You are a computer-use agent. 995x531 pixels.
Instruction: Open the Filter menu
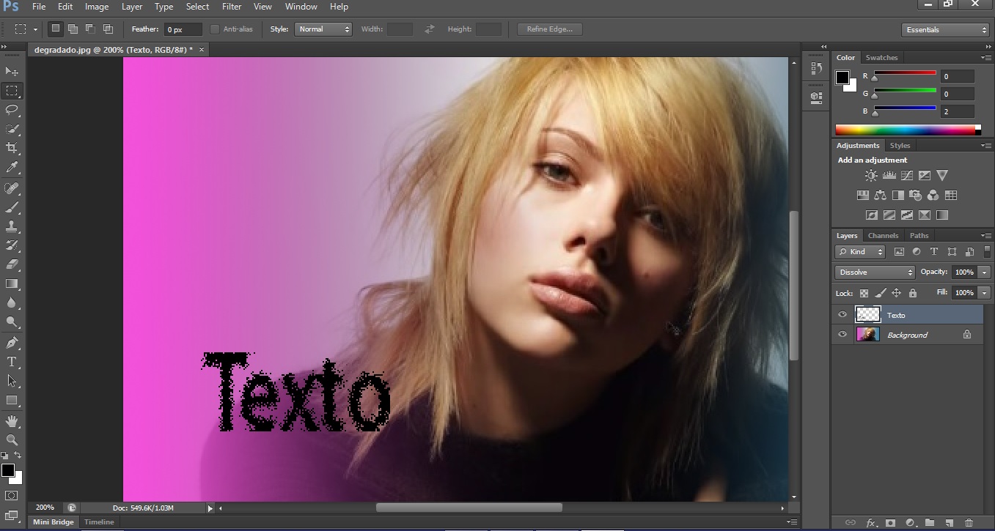[x=232, y=7]
